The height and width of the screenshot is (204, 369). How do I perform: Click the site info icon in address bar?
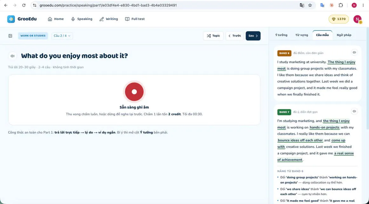pos(35,5)
